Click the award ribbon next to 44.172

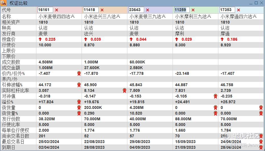(79, 85)
